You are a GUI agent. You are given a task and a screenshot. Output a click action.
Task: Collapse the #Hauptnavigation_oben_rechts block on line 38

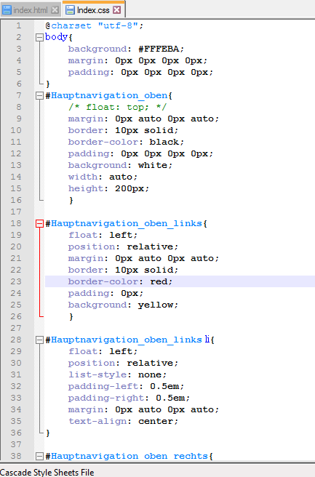39,456
